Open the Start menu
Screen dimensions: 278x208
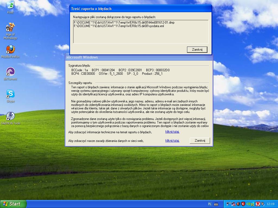(13, 204)
